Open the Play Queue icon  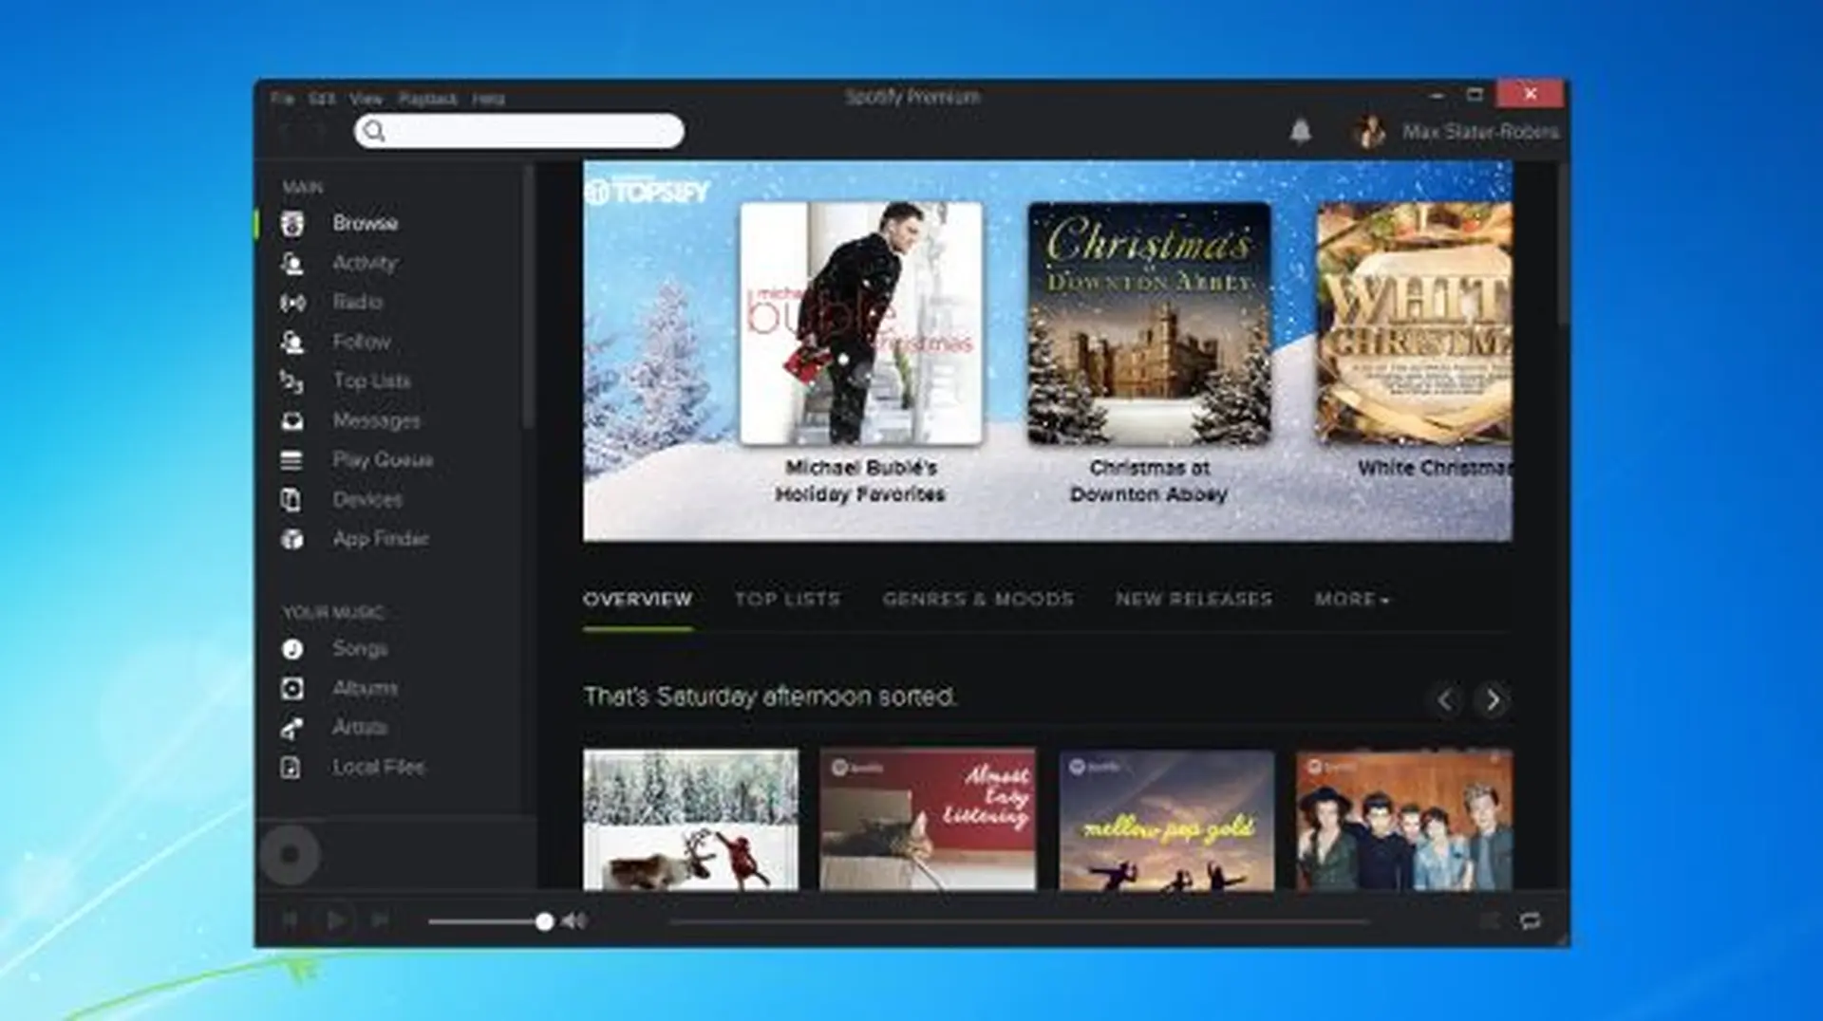click(291, 460)
